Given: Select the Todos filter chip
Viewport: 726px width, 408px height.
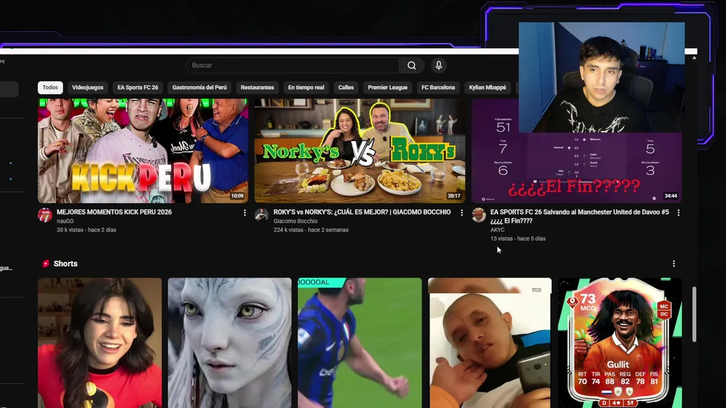Looking at the screenshot, I should pos(50,87).
